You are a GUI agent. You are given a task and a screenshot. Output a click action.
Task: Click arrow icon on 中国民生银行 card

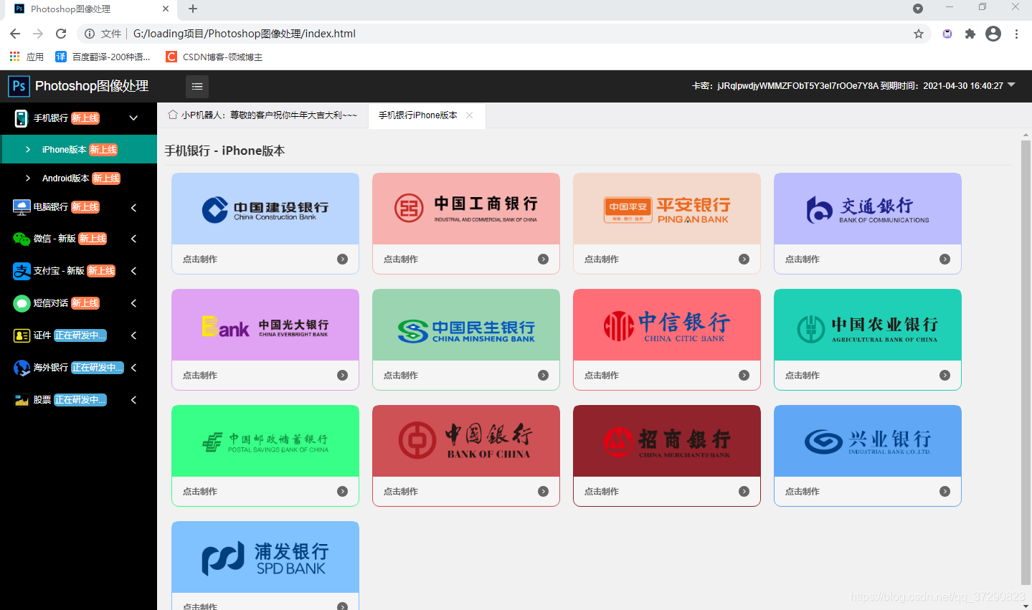click(x=543, y=376)
